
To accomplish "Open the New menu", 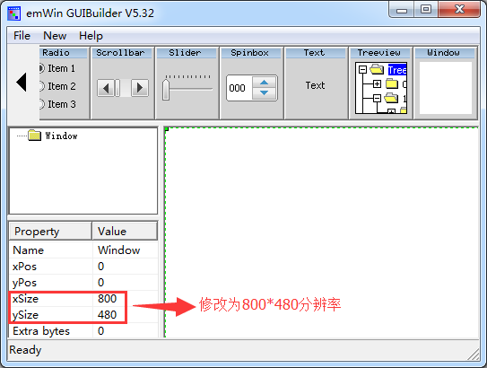I will (x=55, y=36).
